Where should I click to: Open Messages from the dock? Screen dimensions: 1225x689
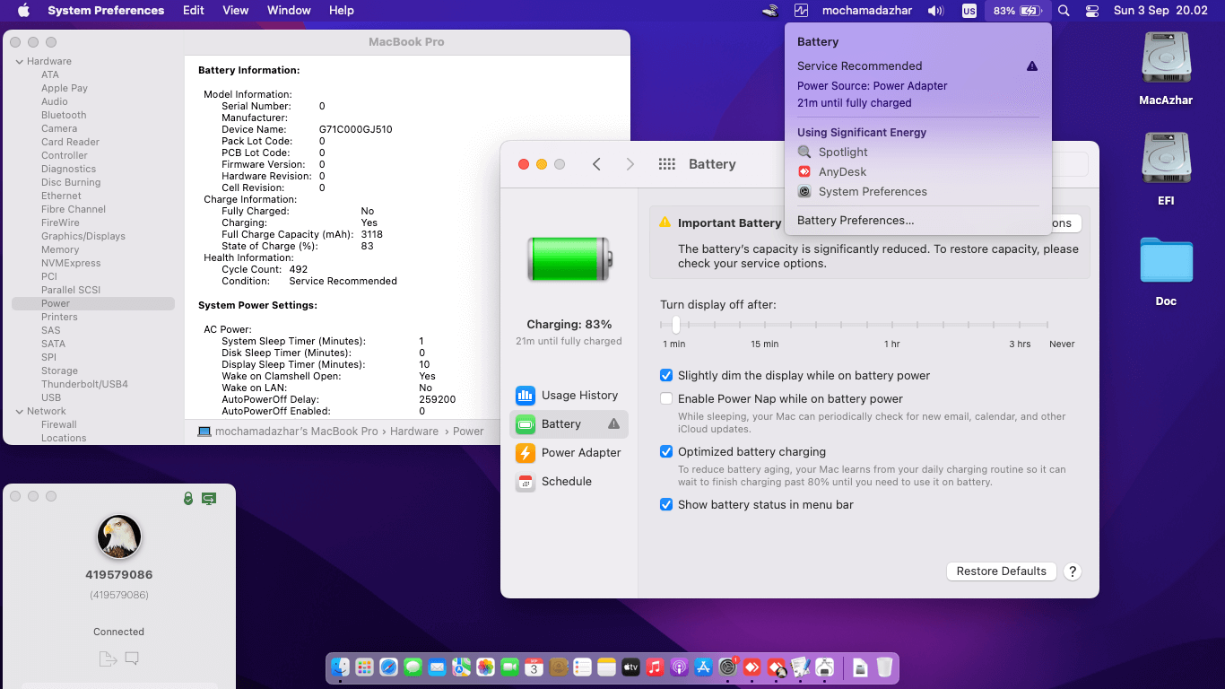[413, 667]
